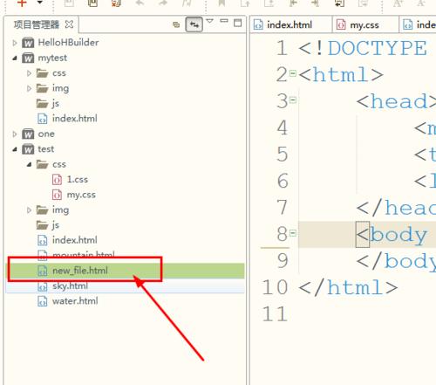The height and width of the screenshot is (385, 436).
Task: Fold the html tag on line 2
Action: click(x=293, y=73)
